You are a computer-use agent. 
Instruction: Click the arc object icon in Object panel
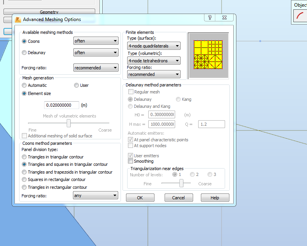coord(300,16)
